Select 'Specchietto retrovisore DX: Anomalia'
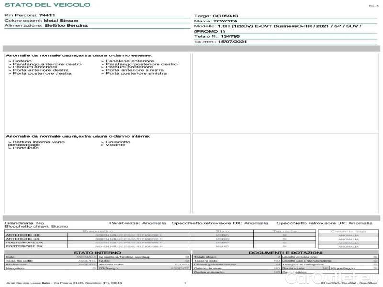This screenshot has width=383, height=287. point(220,223)
